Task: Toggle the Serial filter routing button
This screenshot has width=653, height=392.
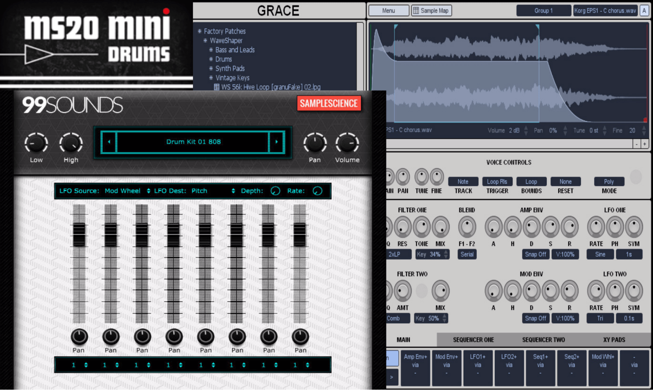Action: coord(467,254)
